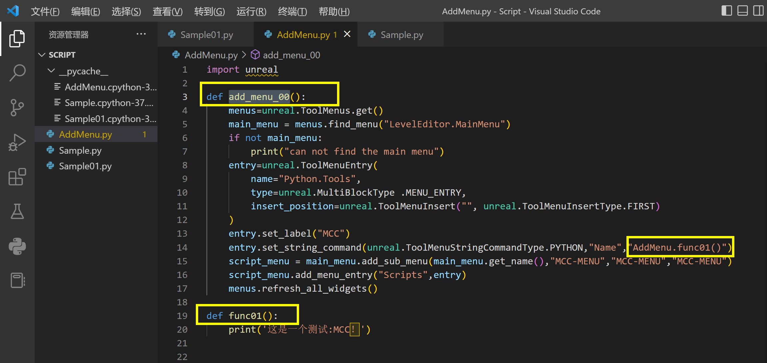Open the Source Control view
The height and width of the screenshot is (363, 767).
coord(17,107)
